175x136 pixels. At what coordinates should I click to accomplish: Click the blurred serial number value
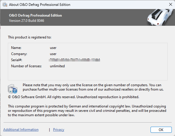click(x=75, y=60)
